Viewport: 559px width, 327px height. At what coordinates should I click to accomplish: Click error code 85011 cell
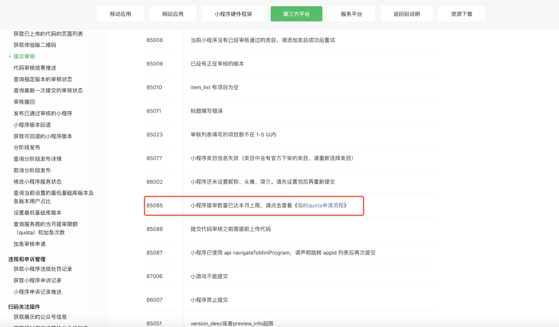(154, 111)
